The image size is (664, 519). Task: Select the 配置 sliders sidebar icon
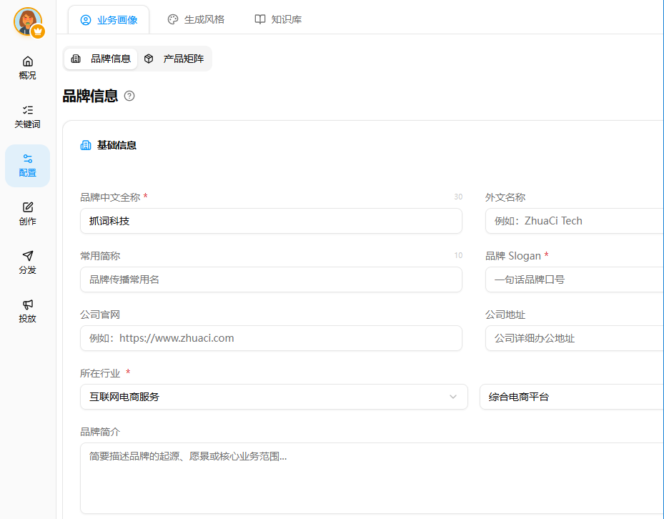pyautogui.click(x=28, y=165)
